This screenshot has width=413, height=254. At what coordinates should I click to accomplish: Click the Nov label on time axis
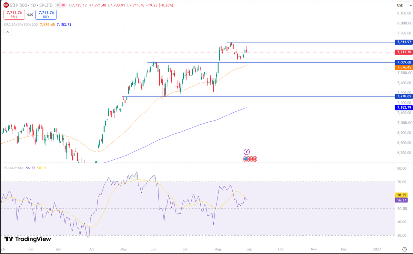[x=314, y=249]
